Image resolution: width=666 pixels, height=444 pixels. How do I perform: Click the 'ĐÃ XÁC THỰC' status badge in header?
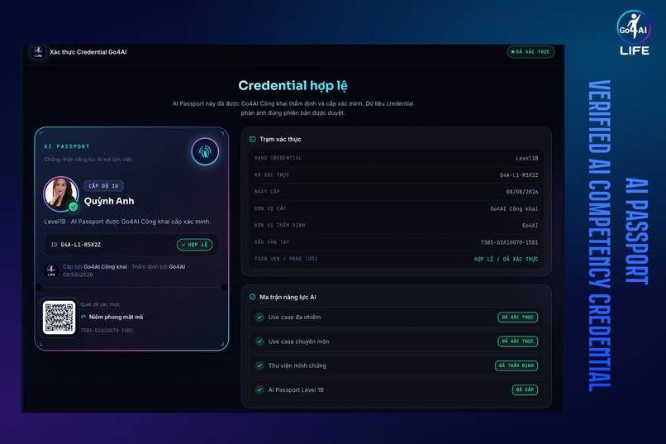click(530, 52)
